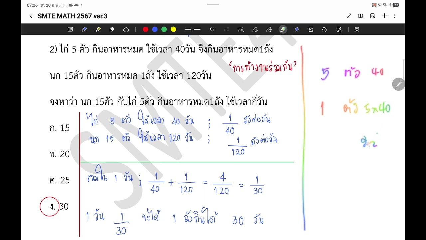Select answer choice ก. 15
This screenshot has width=426, height=240.
[x=59, y=128]
